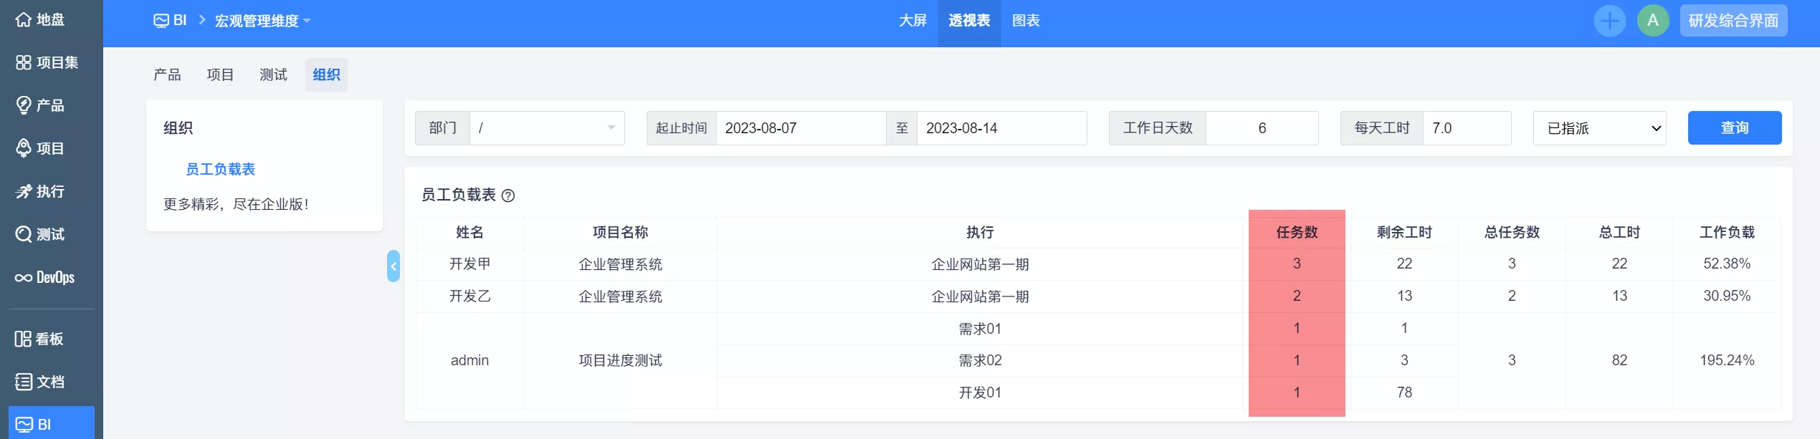
Task: Collapse the side panel with the arrow handle
Action: point(393,266)
